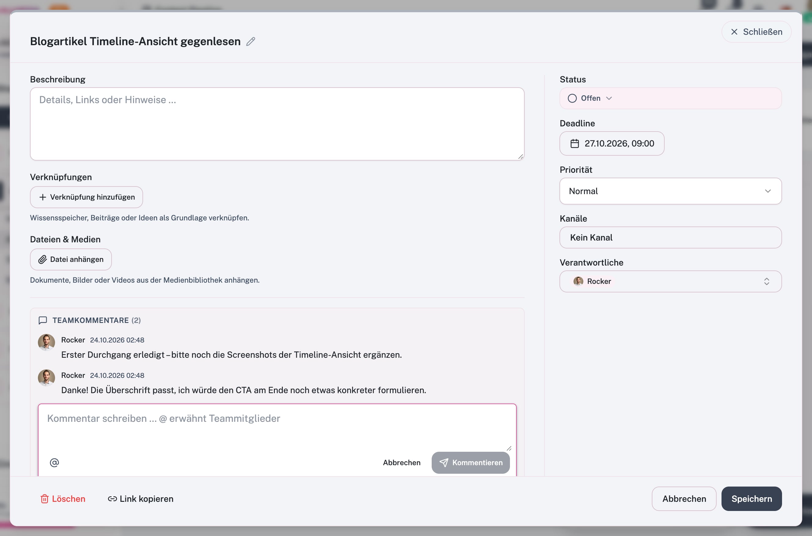Close the dialog with Schließen
Image resolution: width=812 pixels, height=536 pixels.
[x=756, y=32]
